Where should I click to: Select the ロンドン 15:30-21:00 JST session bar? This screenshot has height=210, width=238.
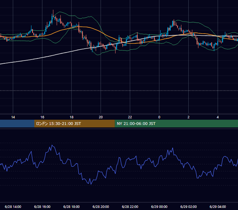pos(74,124)
